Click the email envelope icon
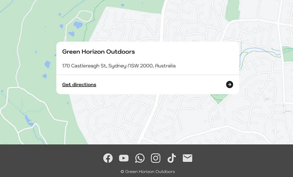 187,158
